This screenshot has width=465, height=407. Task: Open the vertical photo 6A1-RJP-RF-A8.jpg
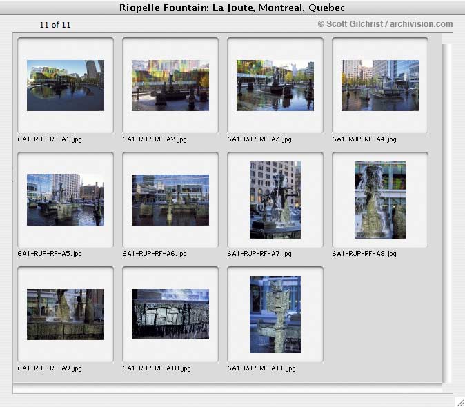[x=380, y=200]
